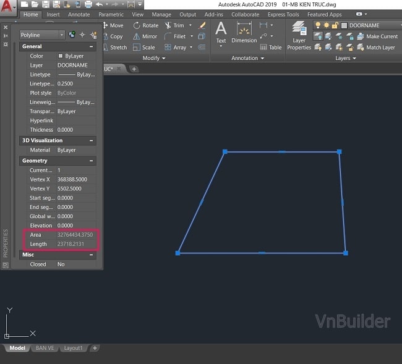Image resolution: width=402 pixels, height=364 pixels.
Task: Collapse the Geometry section in Properties
Action: pos(92,161)
